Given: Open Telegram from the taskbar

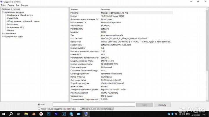Looking at the screenshot, I should coord(71,114).
